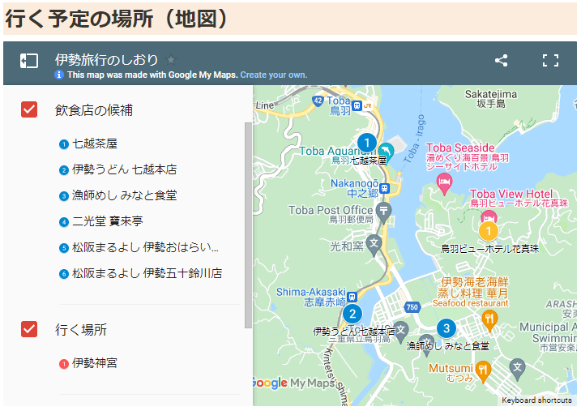Screen dimensions: 581x411
Task: Open Create your own link
Action: pyautogui.click(x=273, y=75)
